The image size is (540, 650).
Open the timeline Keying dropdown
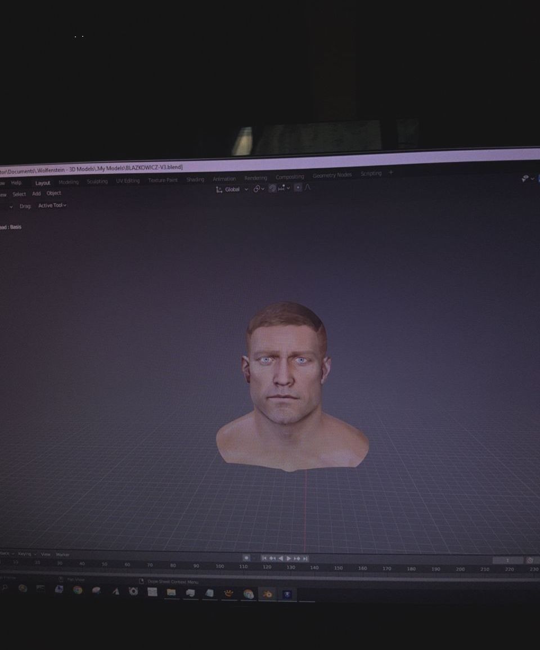coord(26,554)
